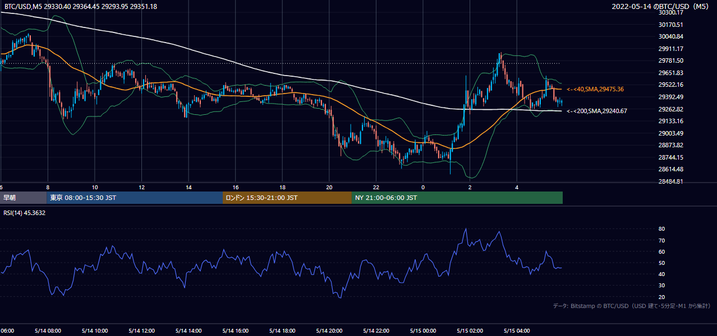Click the Bitstamp data source note

pos(632,306)
